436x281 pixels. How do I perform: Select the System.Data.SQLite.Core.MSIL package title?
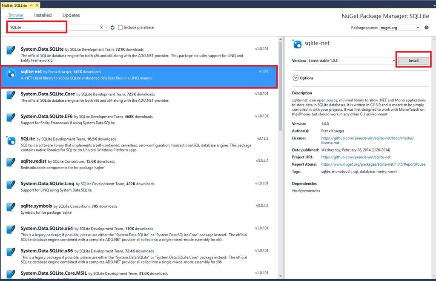54,273
